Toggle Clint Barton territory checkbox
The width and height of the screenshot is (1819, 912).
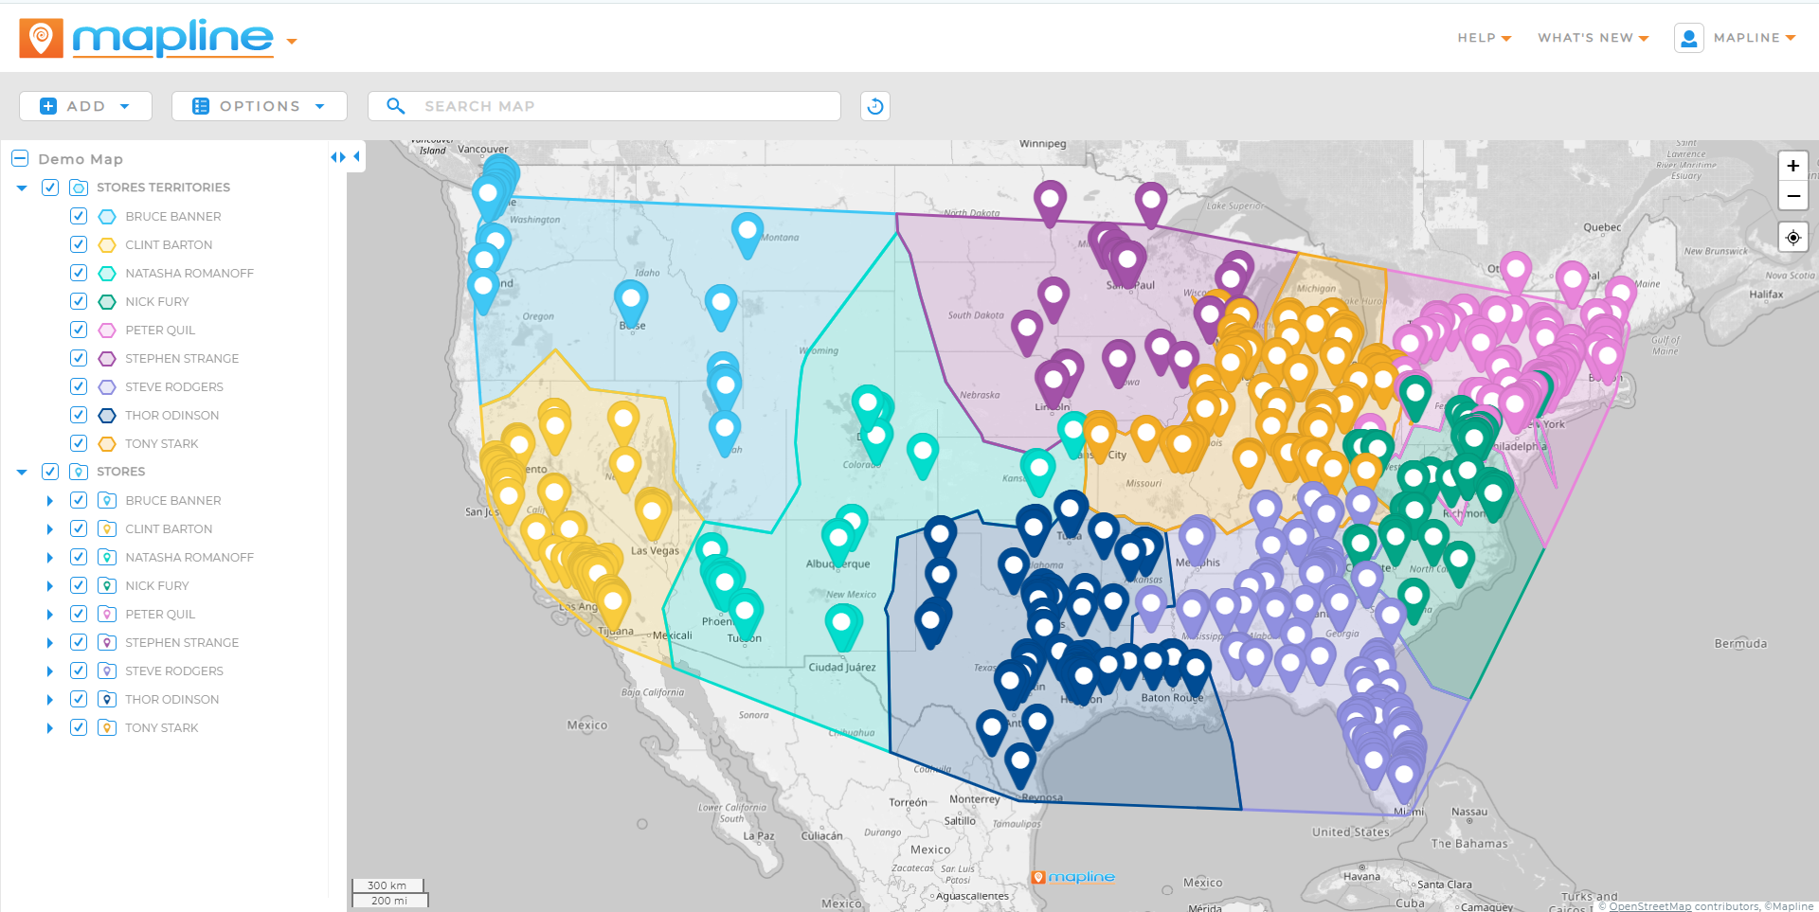(79, 244)
